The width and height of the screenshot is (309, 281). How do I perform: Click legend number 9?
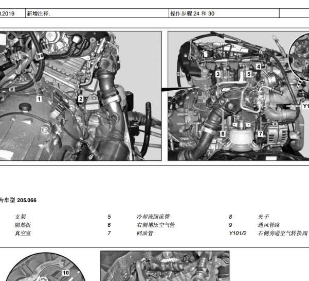(230, 225)
